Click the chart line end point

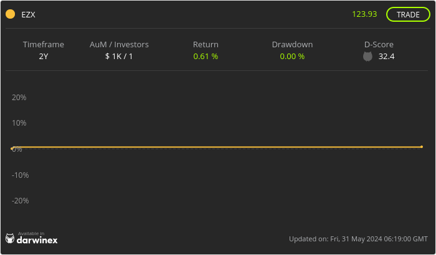pyautogui.click(x=422, y=147)
